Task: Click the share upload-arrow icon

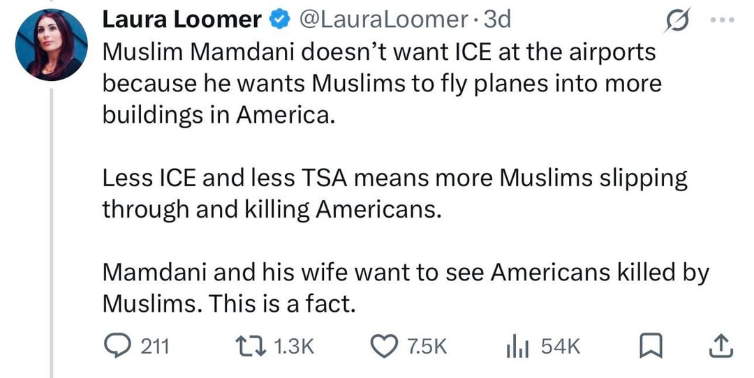Action: [x=722, y=345]
